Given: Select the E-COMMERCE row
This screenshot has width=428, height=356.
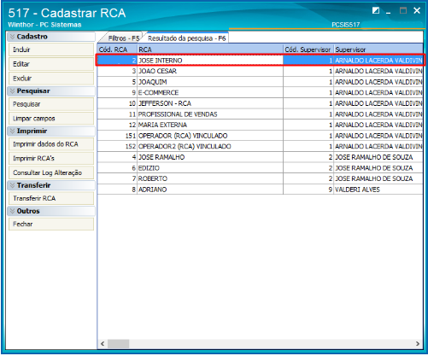Looking at the screenshot, I should pos(261,93).
